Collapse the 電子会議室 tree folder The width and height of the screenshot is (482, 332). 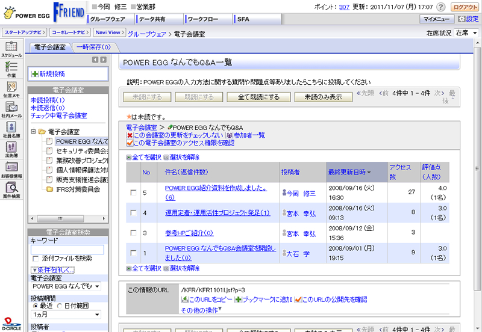click(x=34, y=132)
